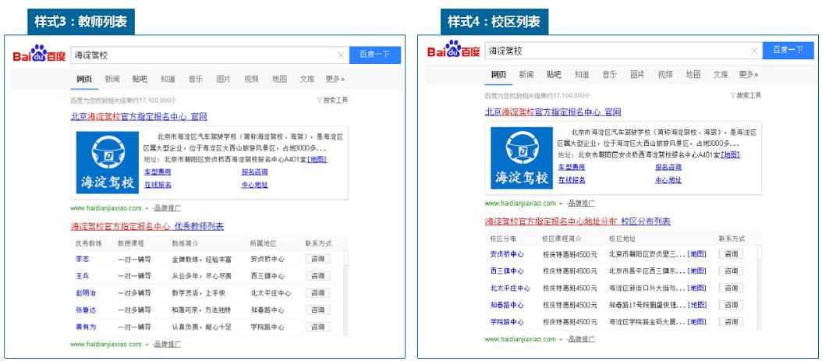Switch to 图片 tab in the teacher list panel
Screen dimensions: 822x361
(223, 79)
